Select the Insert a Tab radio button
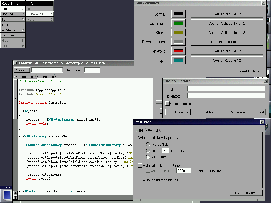Image resolution: width=271 pixels, height=203 pixels. (x=148, y=144)
